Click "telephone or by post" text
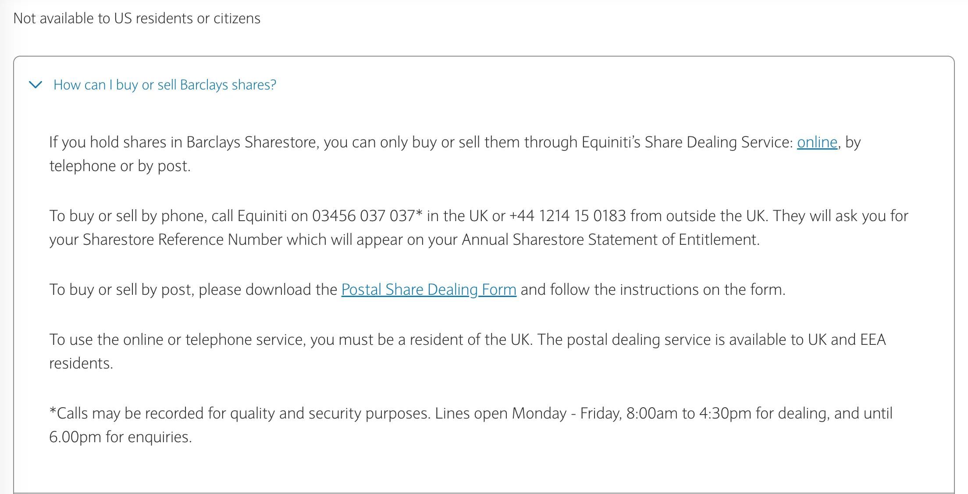Image resolution: width=968 pixels, height=494 pixels. pos(119,166)
